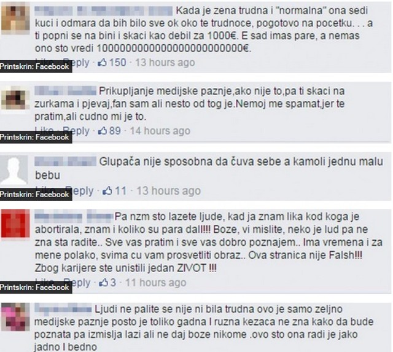Screen dimensions: 393x352
Task: Click thumbs-up icon showing 11 likes
Action: point(107,191)
